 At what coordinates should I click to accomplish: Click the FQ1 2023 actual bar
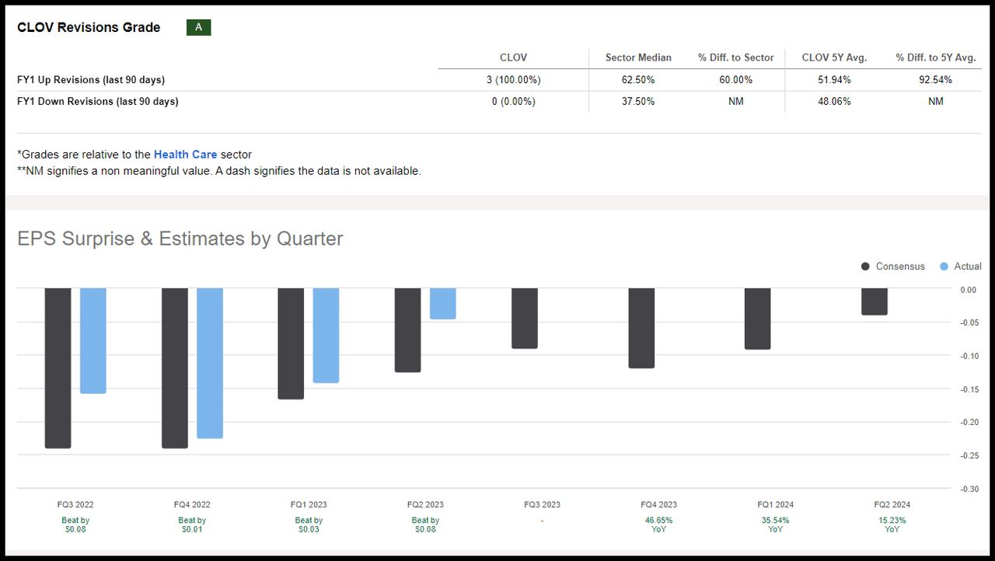click(x=326, y=336)
